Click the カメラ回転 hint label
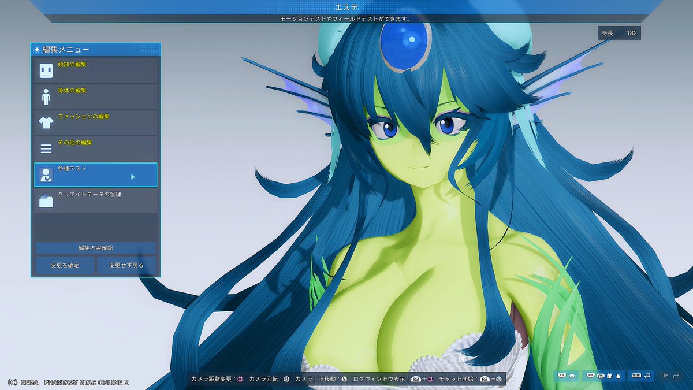 click(265, 379)
